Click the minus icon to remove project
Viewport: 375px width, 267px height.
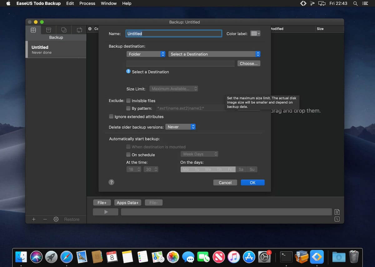[x=45, y=219]
